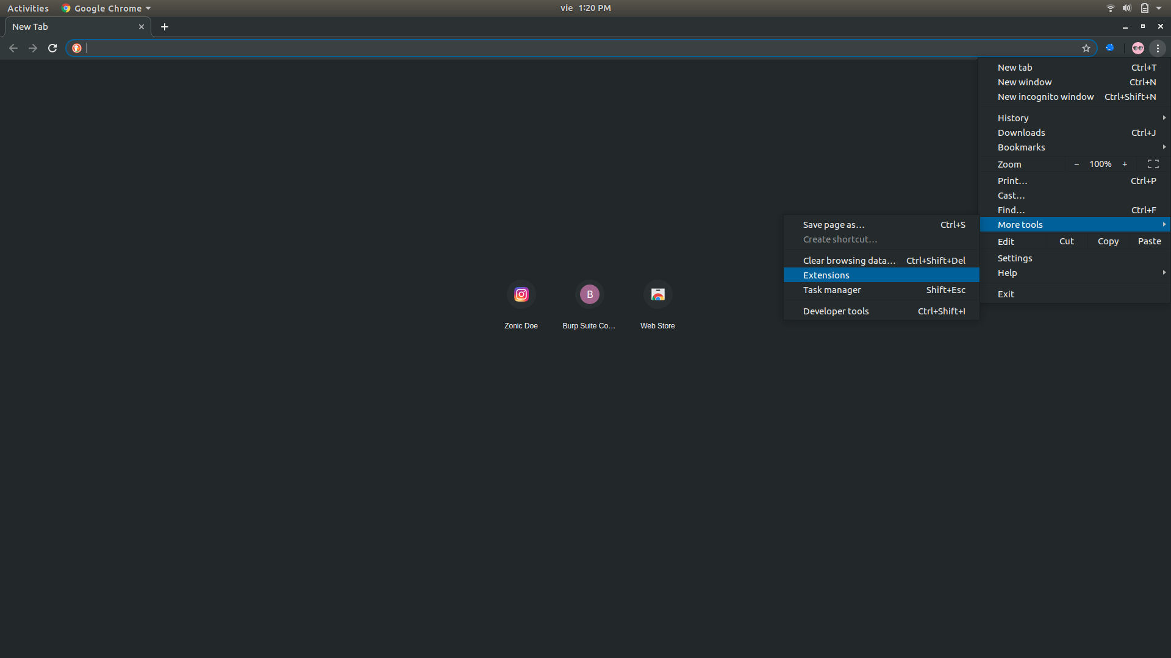Click Paste in the Edit row
The image size is (1171, 658).
pos(1149,241)
